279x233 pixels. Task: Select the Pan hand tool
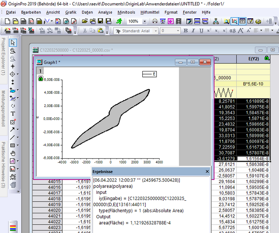tap(13, 153)
